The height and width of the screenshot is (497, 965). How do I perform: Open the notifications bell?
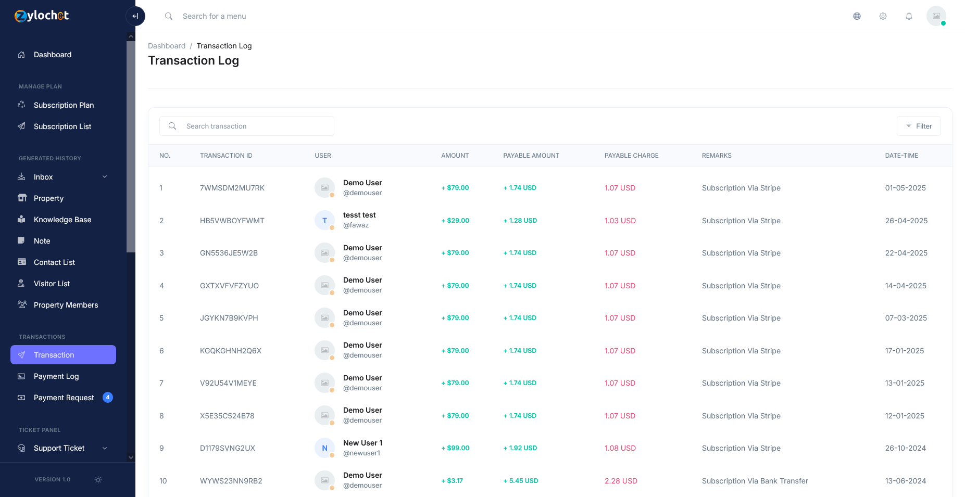(x=909, y=16)
